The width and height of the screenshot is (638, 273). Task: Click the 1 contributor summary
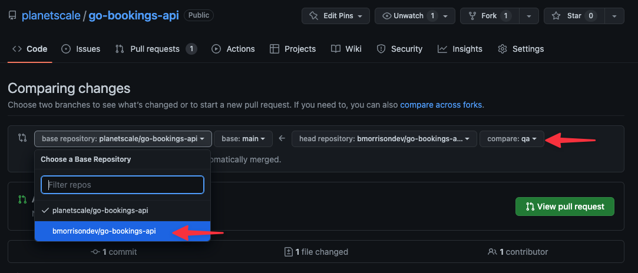(518, 252)
